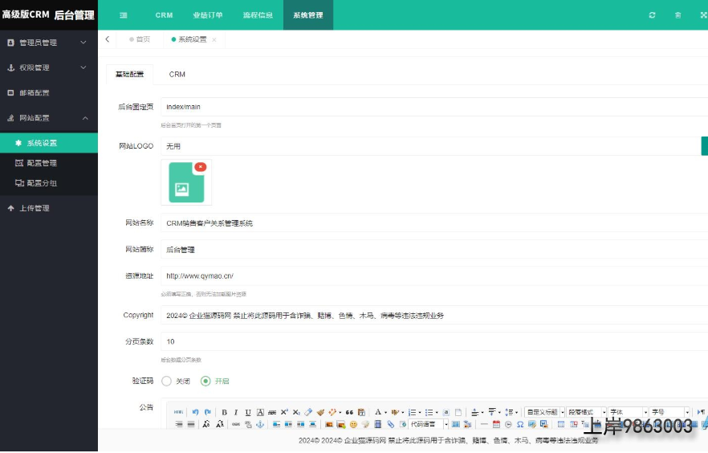Toggle italic in the announcement editor
708x453 pixels.
[x=236, y=412]
